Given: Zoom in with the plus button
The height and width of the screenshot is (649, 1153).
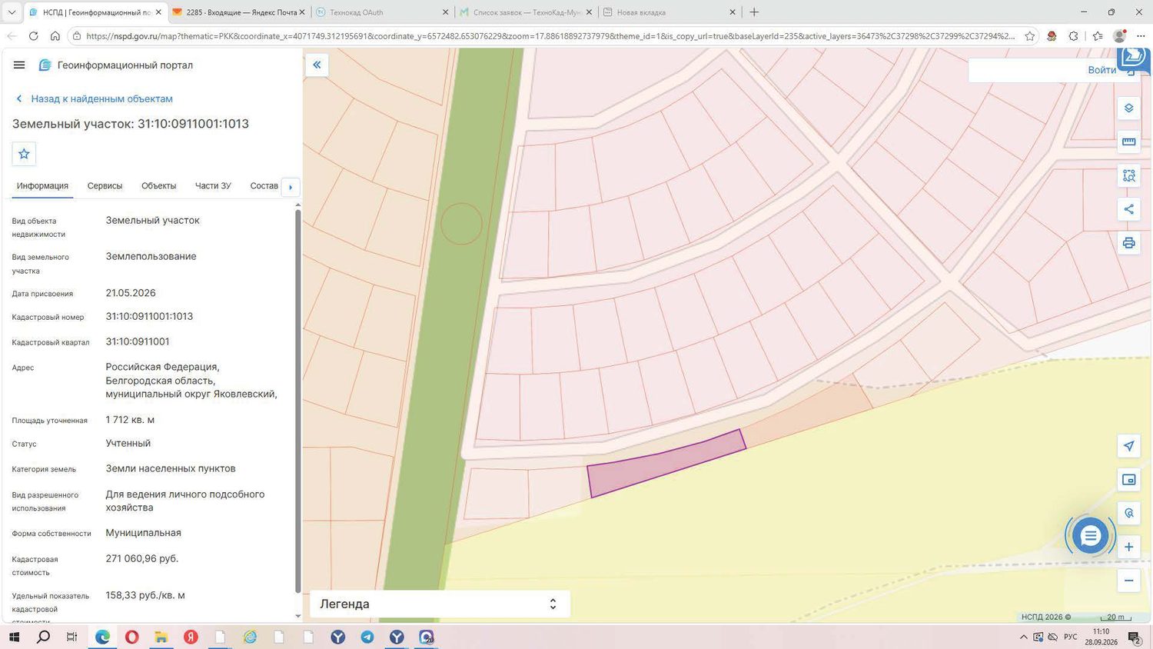Looking at the screenshot, I should coord(1128,547).
